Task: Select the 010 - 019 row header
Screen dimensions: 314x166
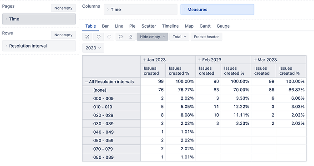Action: (x=111, y=107)
